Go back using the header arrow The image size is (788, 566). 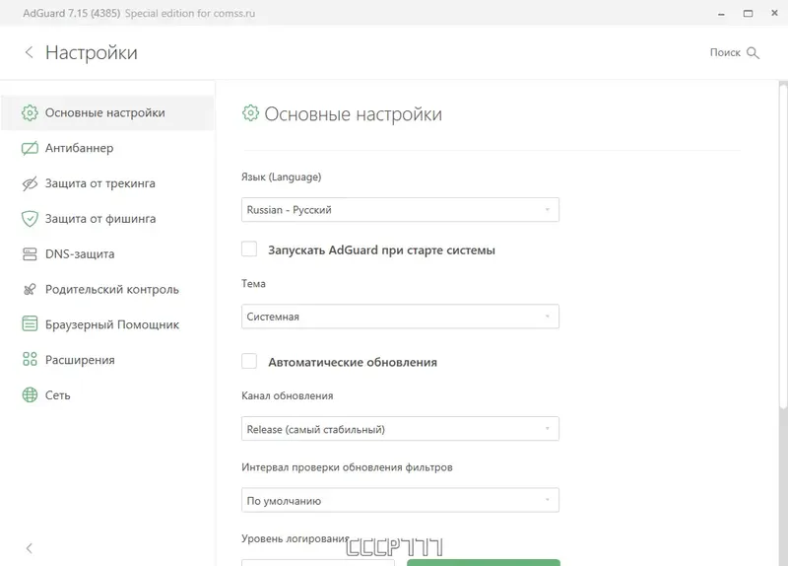(29, 52)
